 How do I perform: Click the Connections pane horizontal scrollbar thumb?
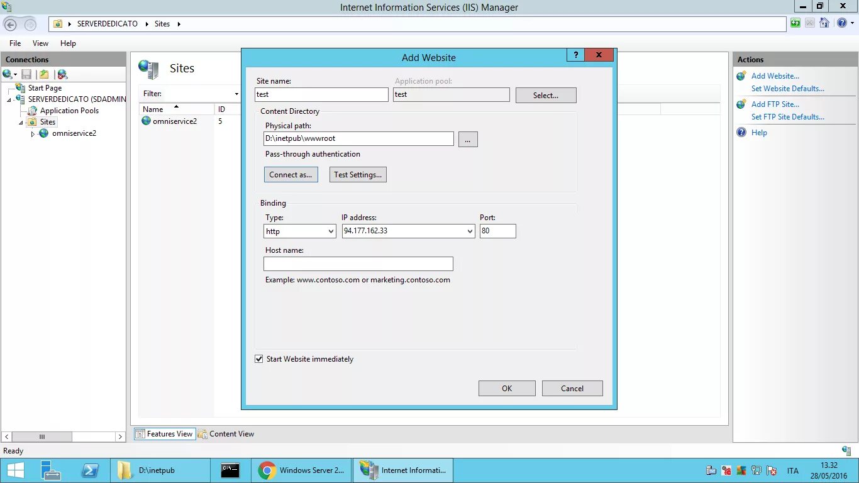[x=42, y=436]
